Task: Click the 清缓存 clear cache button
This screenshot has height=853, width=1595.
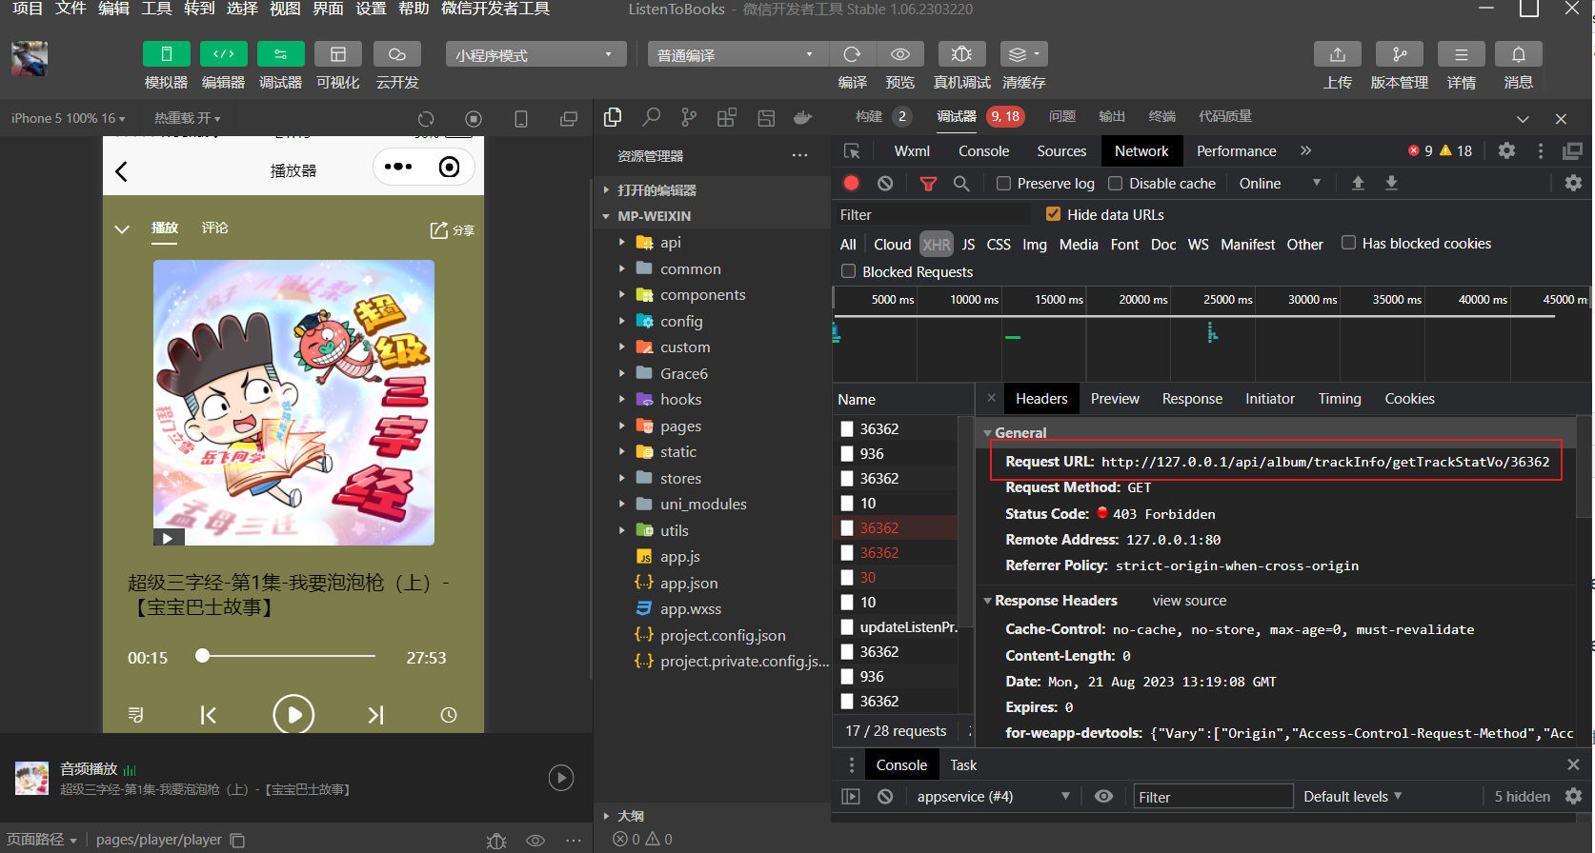Action: click(1024, 54)
